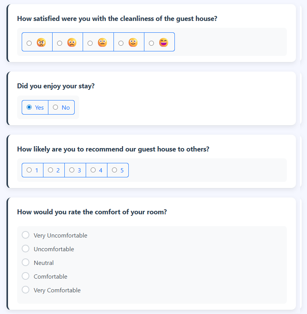
Task: Select the frowning face emoji rating
Action: (60, 43)
